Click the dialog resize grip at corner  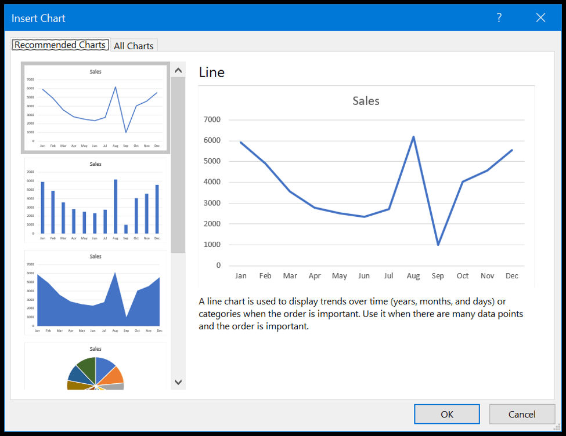point(557,427)
